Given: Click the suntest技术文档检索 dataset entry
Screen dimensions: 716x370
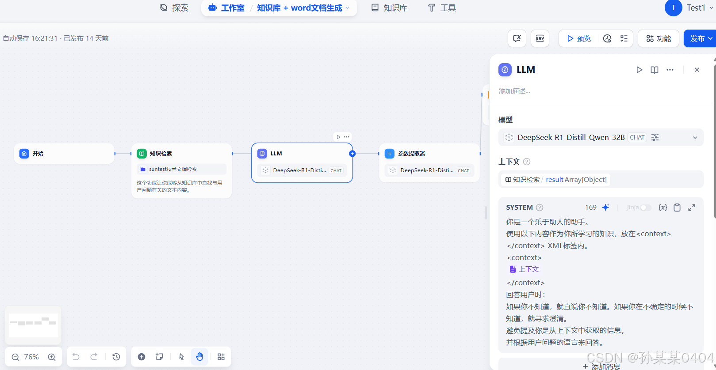Looking at the screenshot, I should [182, 169].
